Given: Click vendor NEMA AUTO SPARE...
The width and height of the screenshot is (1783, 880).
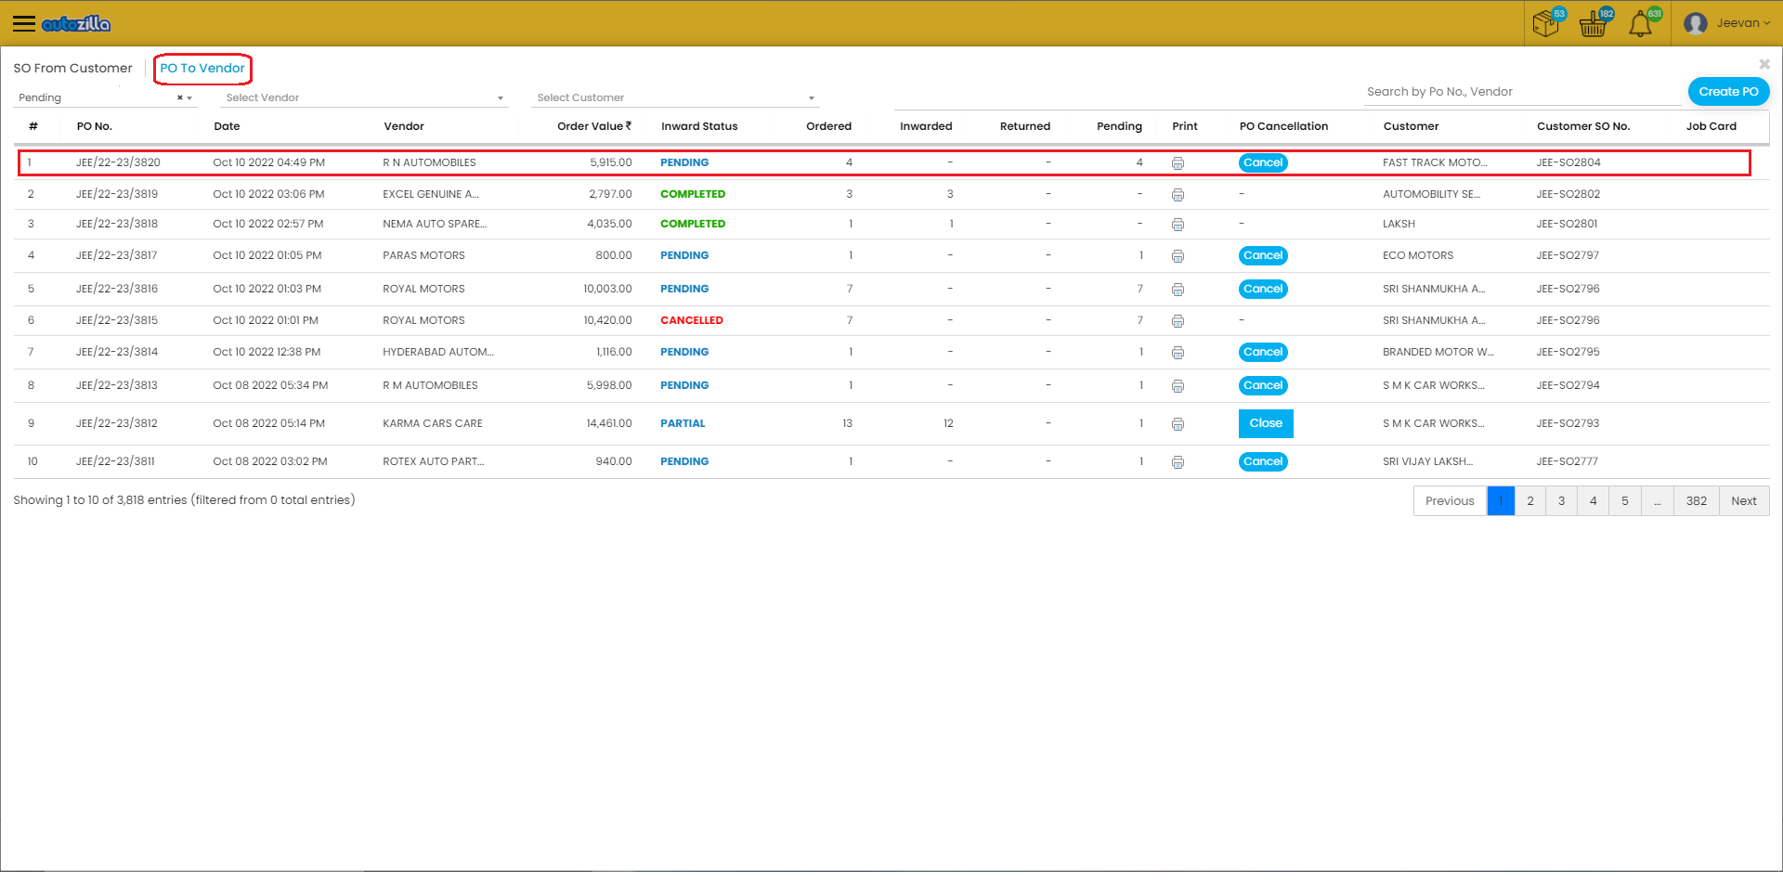Looking at the screenshot, I should pyautogui.click(x=435, y=224).
